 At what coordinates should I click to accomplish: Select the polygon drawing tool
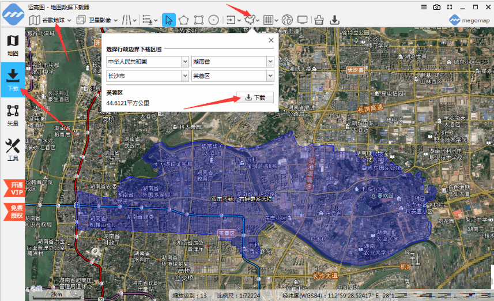pos(184,20)
